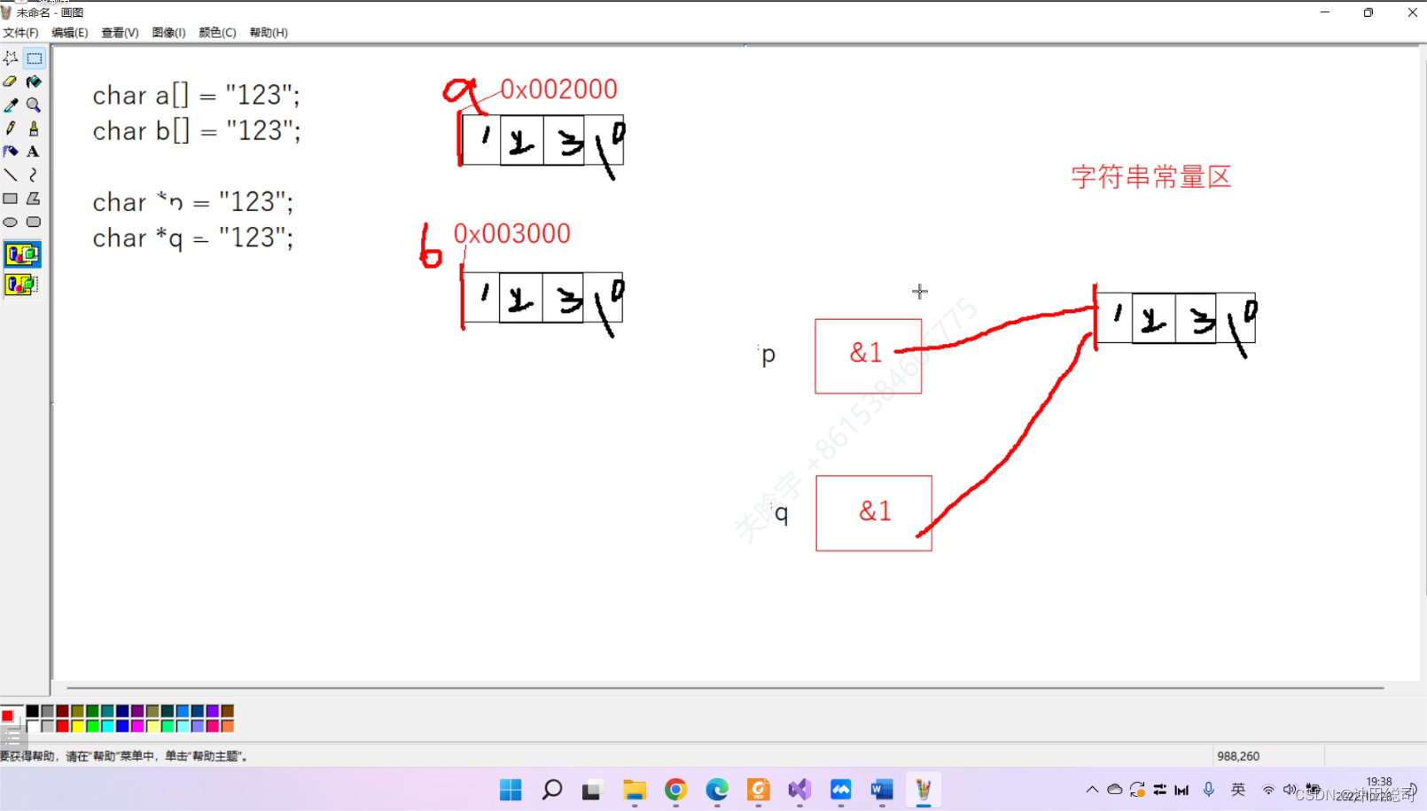1427x811 pixels.
Task: Select the Pencil tool
Action: pyautogui.click(x=11, y=129)
